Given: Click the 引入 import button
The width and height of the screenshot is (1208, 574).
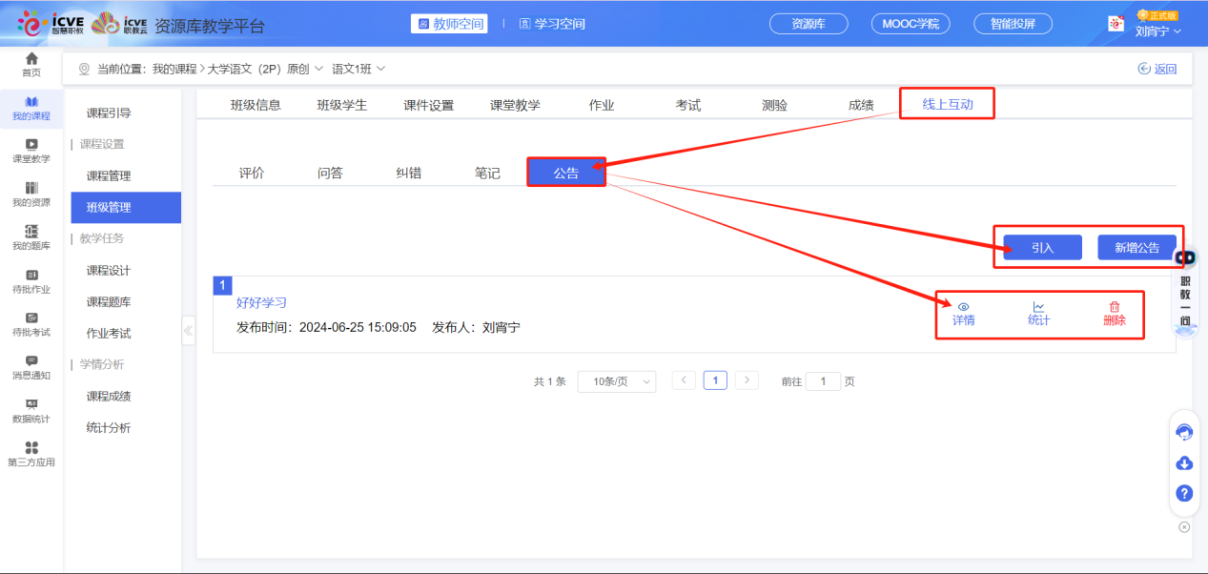Looking at the screenshot, I should coord(1040,246).
